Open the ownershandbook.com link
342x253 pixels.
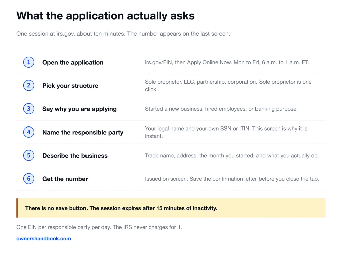(44, 238)
